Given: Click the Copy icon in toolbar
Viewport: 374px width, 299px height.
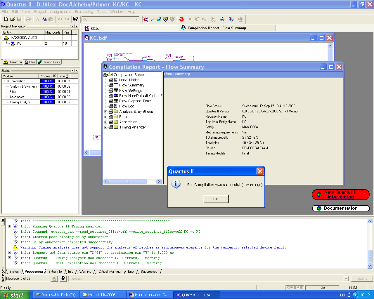Looking at the screenshot, I should point(44,19).
